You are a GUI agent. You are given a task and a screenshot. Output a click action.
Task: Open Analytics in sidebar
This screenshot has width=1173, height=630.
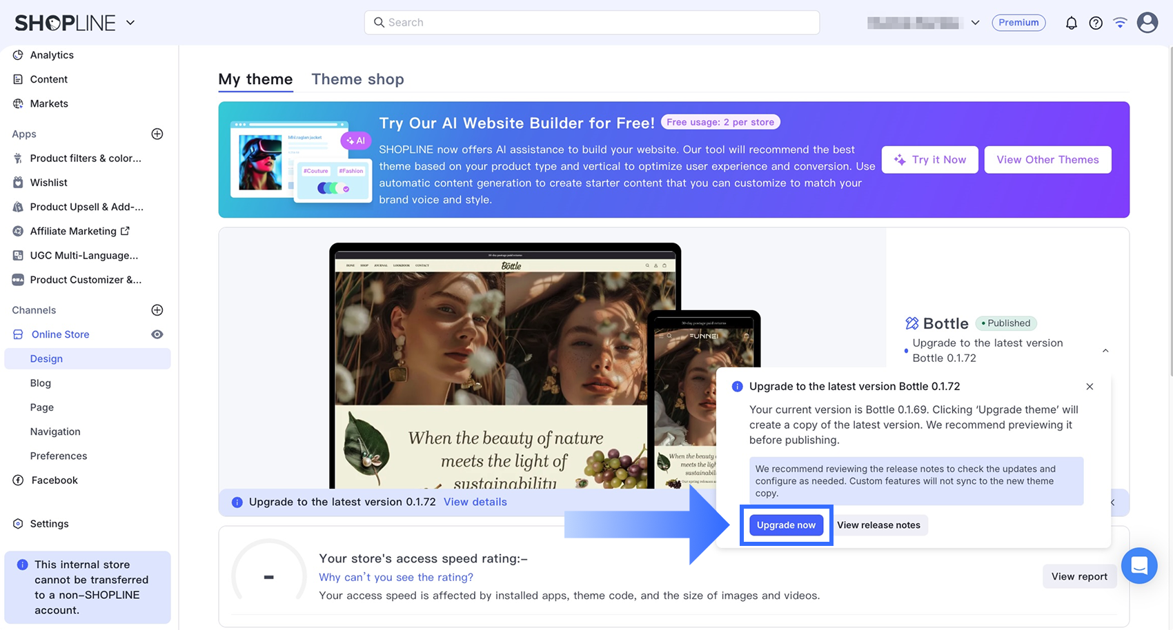[x=52, y=55]
